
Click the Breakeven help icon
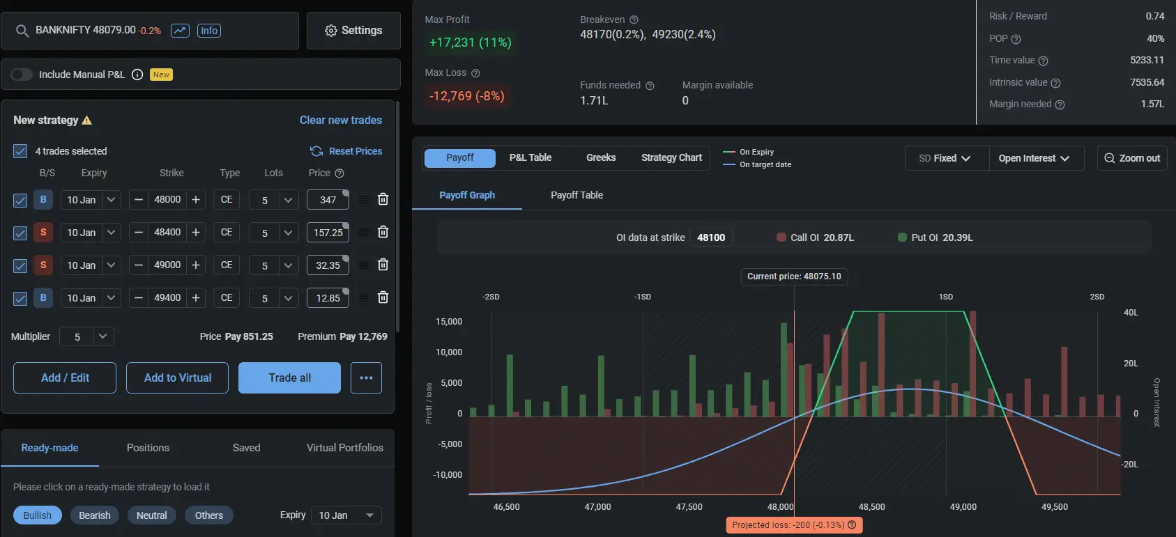(x=634, y=20)
